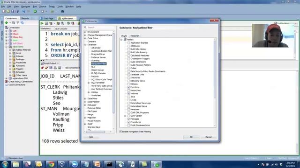
Task: Click the search magnifier icon in Preferences
Action: [x=85, y=28]
